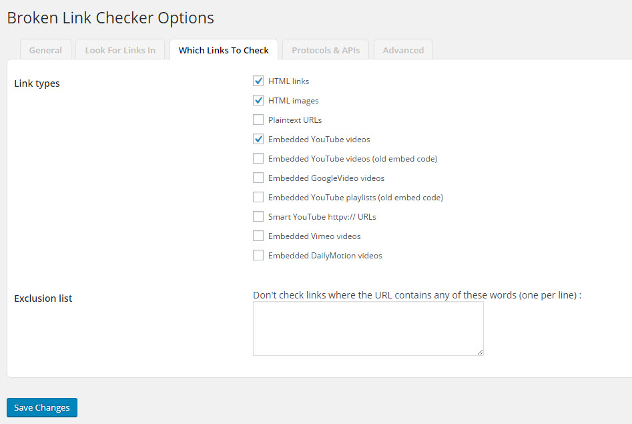The image size is (632, 424).
Task: Click the HTML images label text
Action: click(x=294, y=101)
